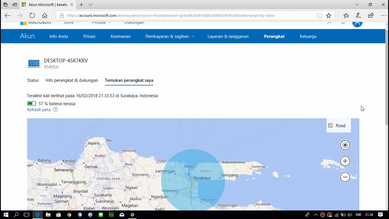Open the Info perangkat & dukungan tab
This screenshot has height=219, width=389.
pos(72,80)
